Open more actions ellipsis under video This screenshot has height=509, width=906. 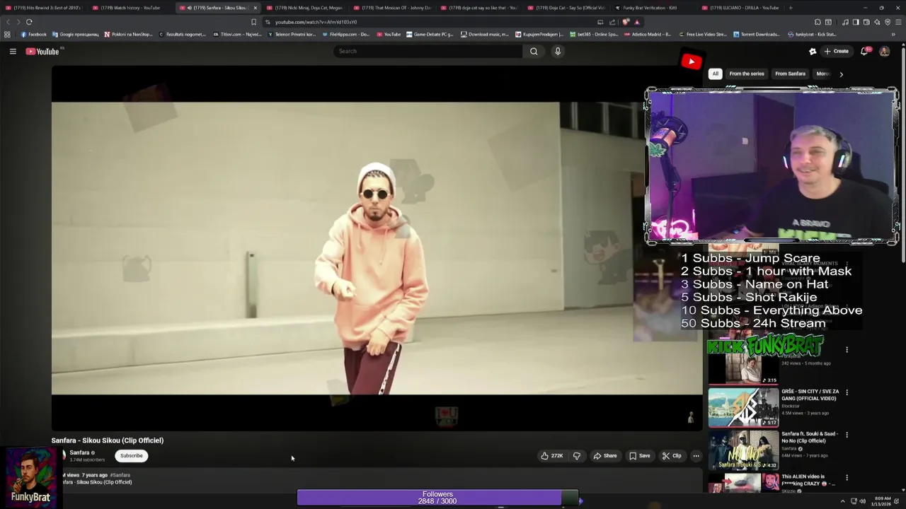point(696,456)
